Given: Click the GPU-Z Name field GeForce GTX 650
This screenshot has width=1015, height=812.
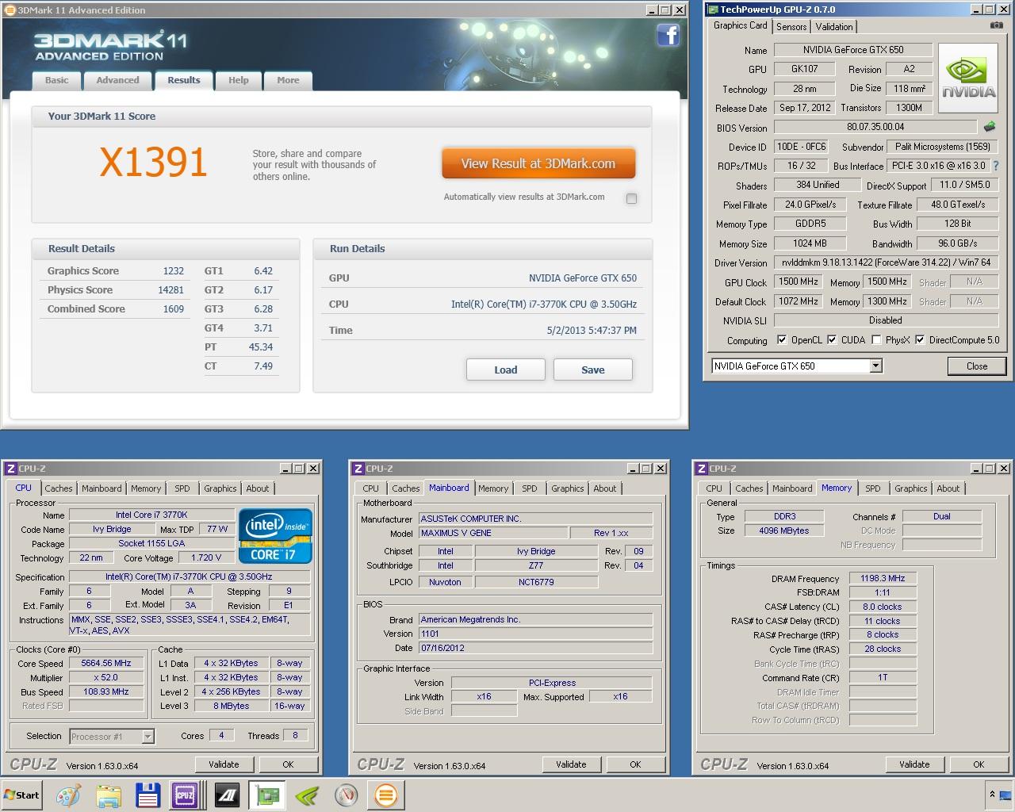Looking at the screenshot, I should click(853, 49).
